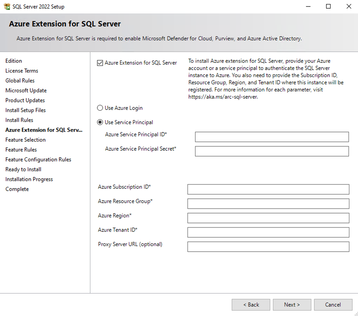
Task: Click the Edition step in sidebar
Action: point(14,61)
